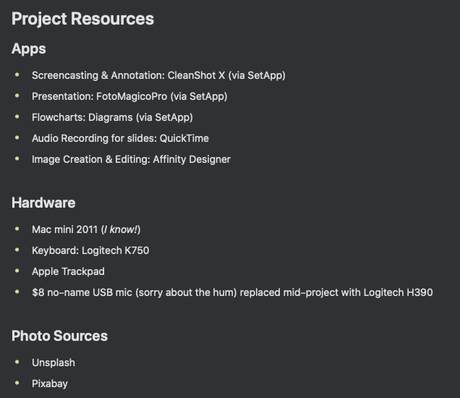Viewport: 460px width, 398px height.
Task: Click the bullet beside Unsplash
Action: point(17,363)
